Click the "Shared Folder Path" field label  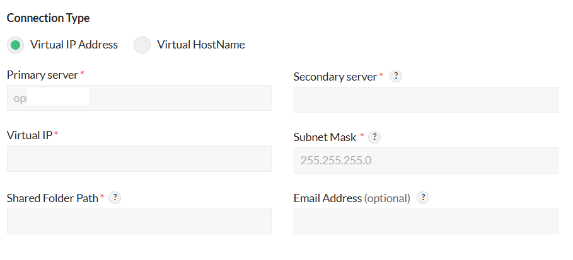click(x=52, y=198)
